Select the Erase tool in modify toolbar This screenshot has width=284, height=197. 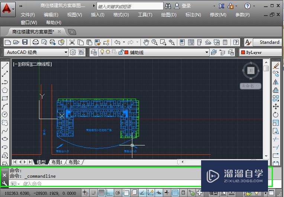(x=276, y=66)
